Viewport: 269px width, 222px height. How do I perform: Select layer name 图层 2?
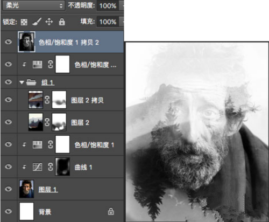[80, 123]
